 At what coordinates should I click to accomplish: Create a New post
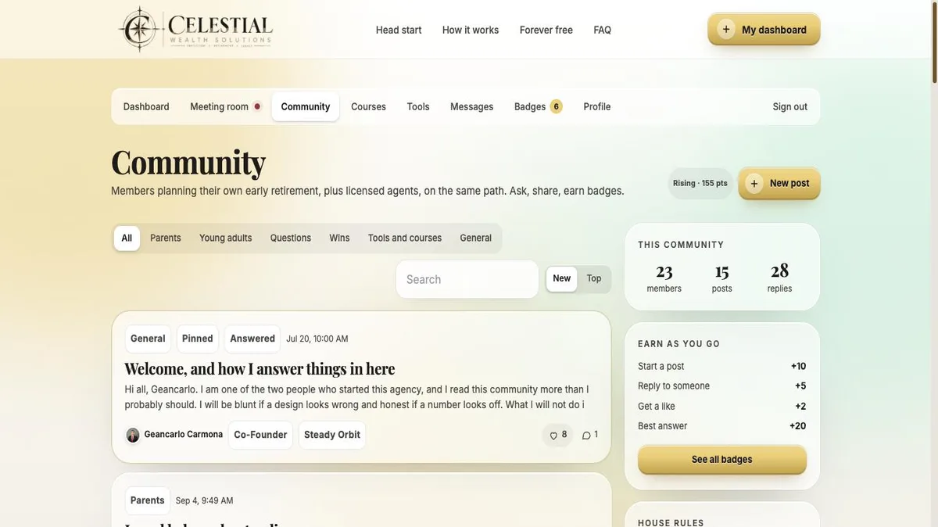pos(779,184)
